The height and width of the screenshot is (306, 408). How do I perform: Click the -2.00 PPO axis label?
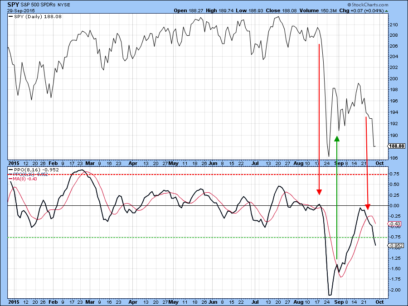pyautogui.click(x=394, y=290)
